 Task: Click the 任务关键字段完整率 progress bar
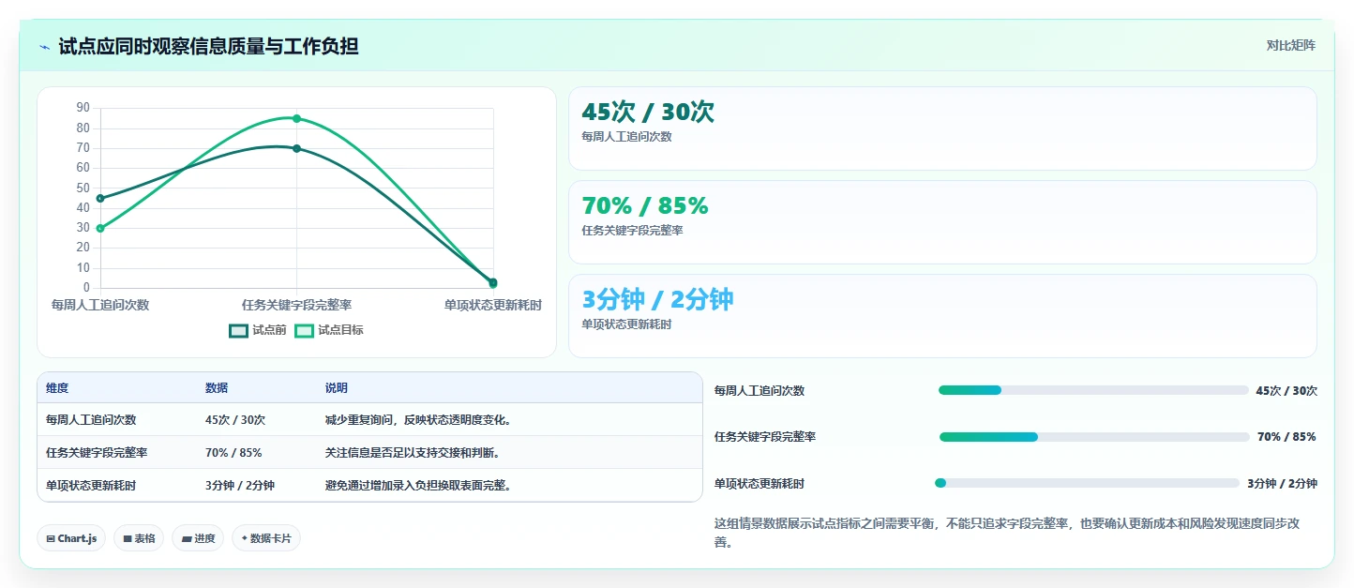click(1094, 437)
